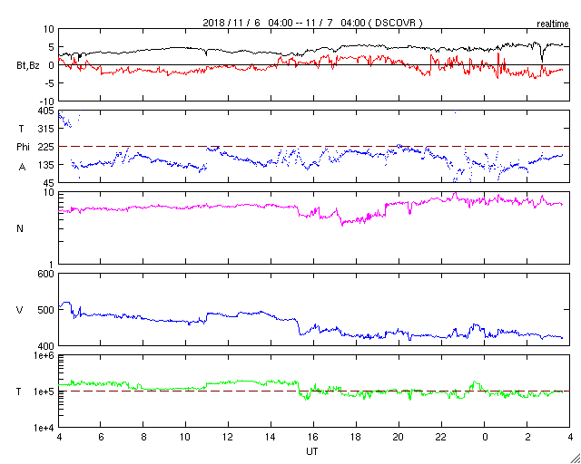The height and width of the screenshot is (464, 581).
Task: Click the "1e+6" temperature axis value
Action: pos(44,356)
